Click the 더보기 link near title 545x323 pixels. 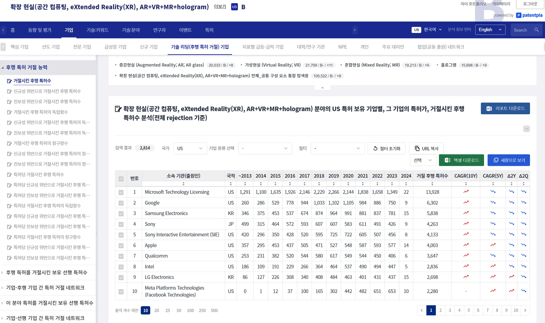pos(220,6)
